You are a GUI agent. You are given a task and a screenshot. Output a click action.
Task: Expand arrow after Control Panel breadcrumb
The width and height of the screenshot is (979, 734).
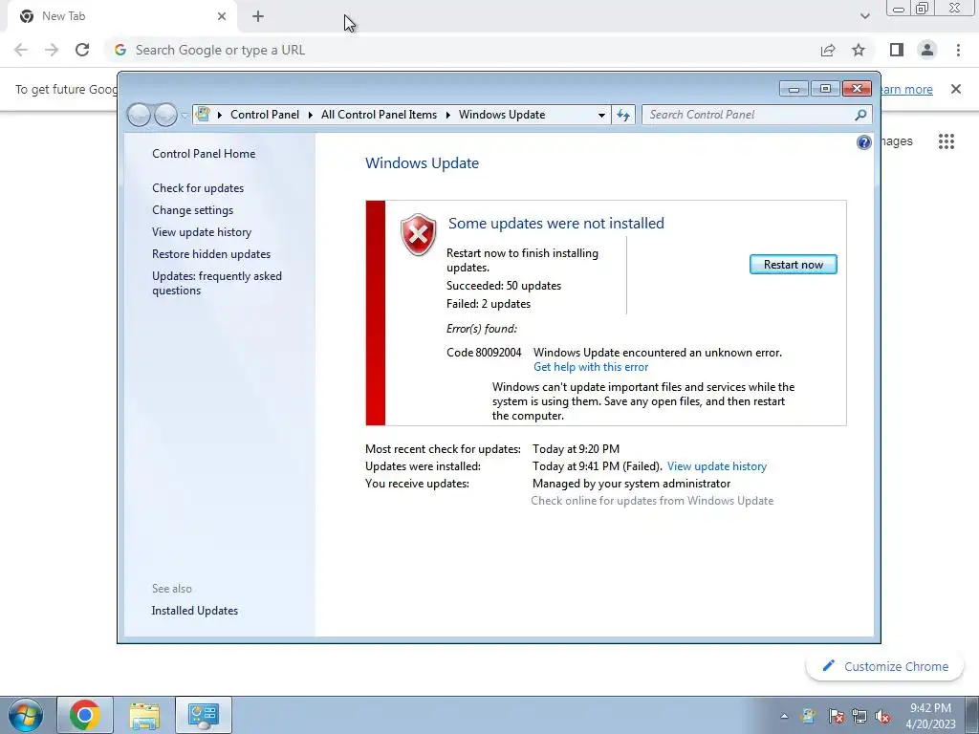tap(311, 115)
